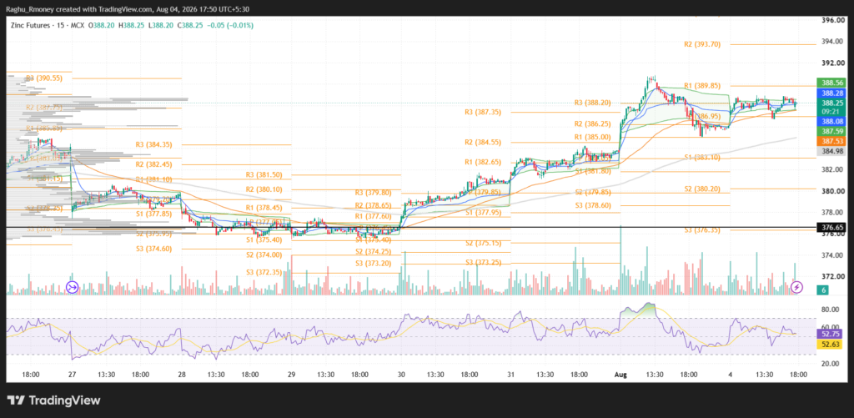
Task: Select the orange 387.53 price tag
Action: [x=832, y=141]
